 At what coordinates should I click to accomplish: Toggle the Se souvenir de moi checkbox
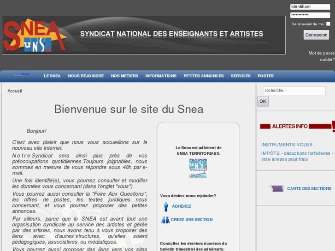pyautogui.click(x=329, y=23)
